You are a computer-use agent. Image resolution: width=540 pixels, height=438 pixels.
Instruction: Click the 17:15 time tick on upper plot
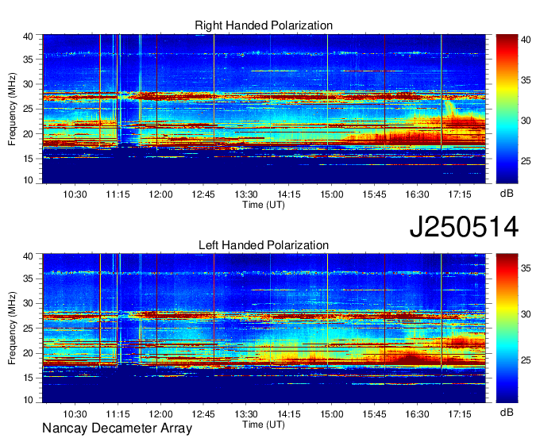point(460,194)
